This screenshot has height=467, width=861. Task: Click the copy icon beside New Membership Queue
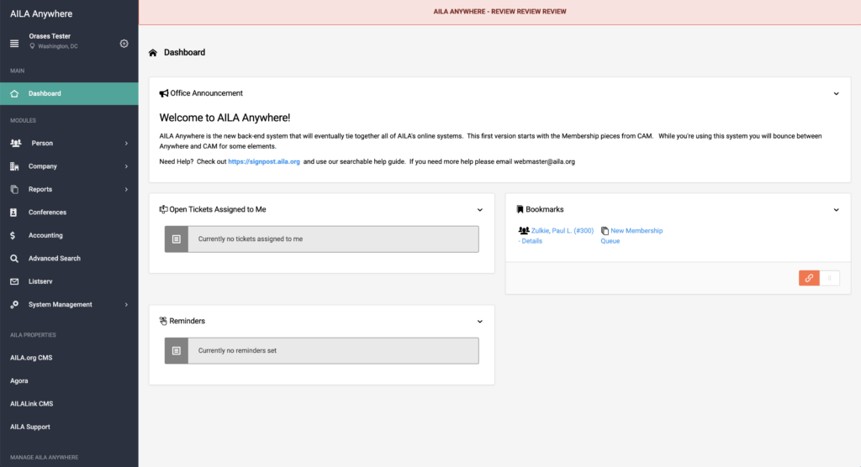point(605,231)
